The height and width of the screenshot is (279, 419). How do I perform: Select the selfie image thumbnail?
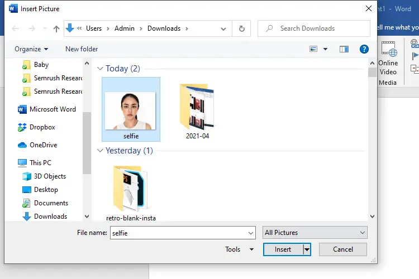click(131, 109)
